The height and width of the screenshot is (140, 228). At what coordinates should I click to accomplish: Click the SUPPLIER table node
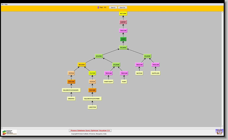point(156,73)
